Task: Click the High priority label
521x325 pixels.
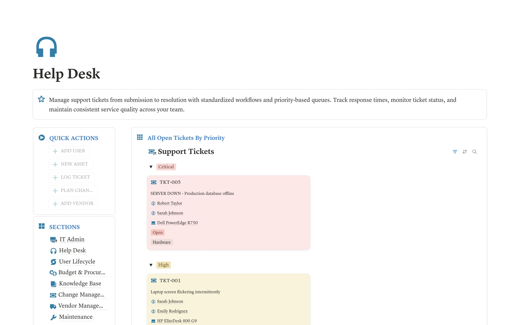Action: (x=163, y=265)
